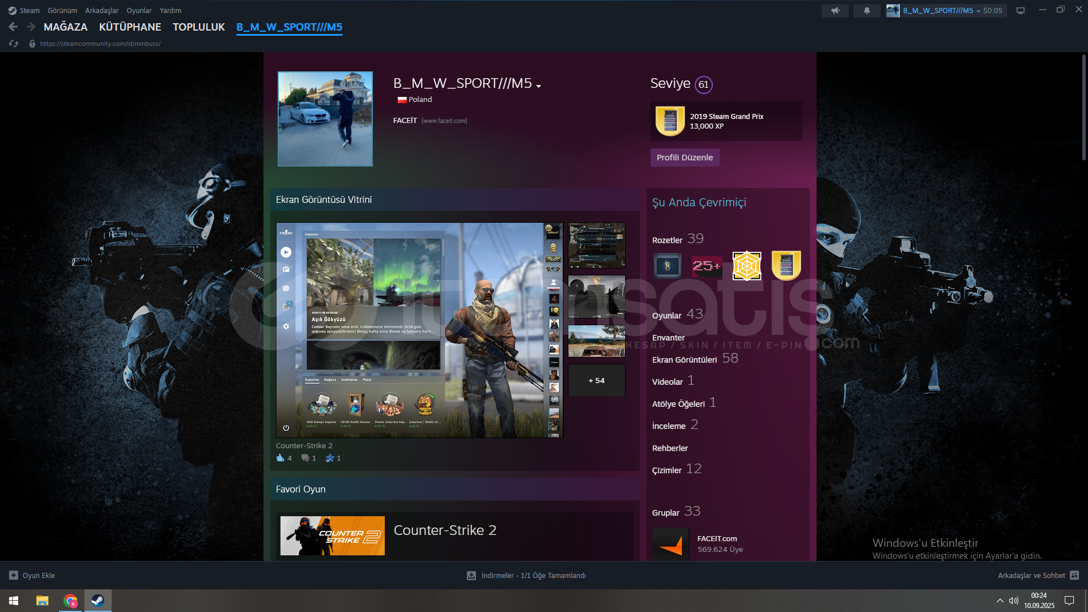Click the Oyun Ekle plus icon
The width and height of the screenshot is (1088, 612).
(x=14, y=575)
